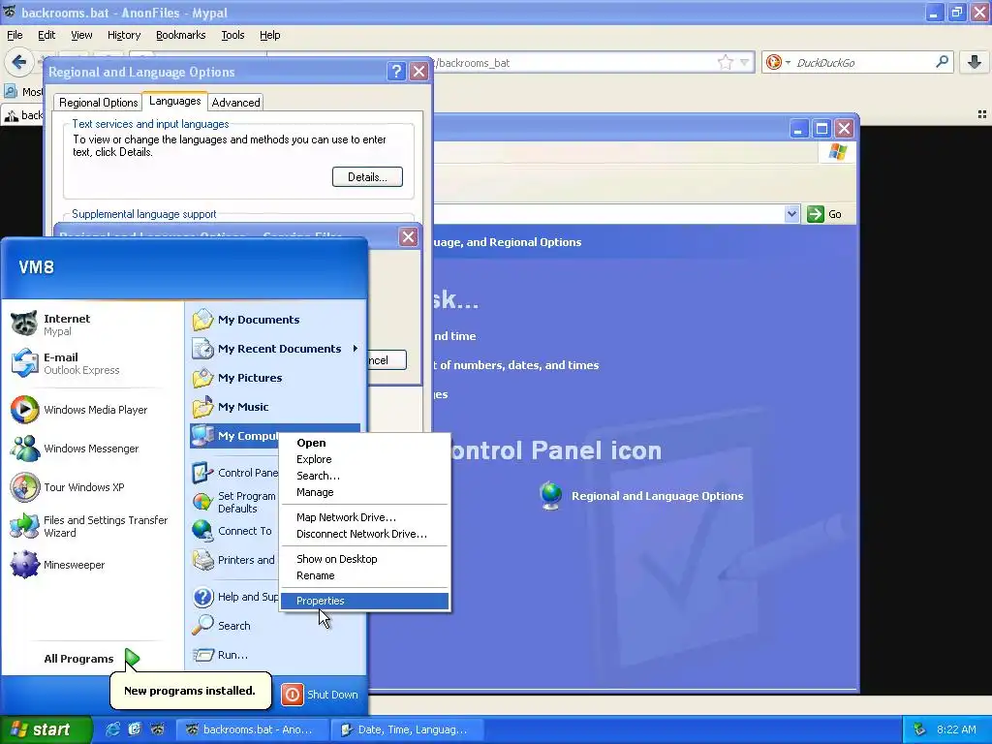Select Properties in context menu
The width and height of the screenshot is (992, 744).
pos(364,601)
